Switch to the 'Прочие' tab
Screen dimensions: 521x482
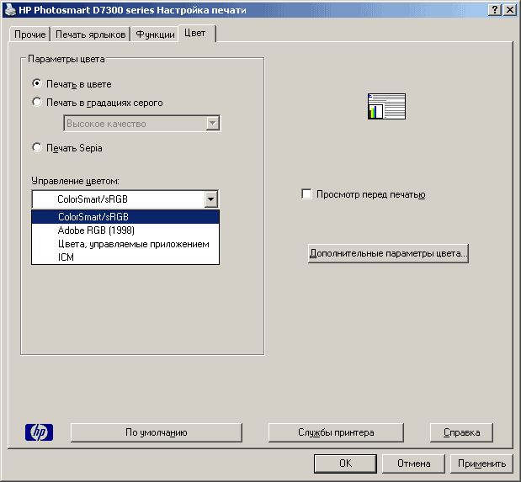(x=30, y=34)
